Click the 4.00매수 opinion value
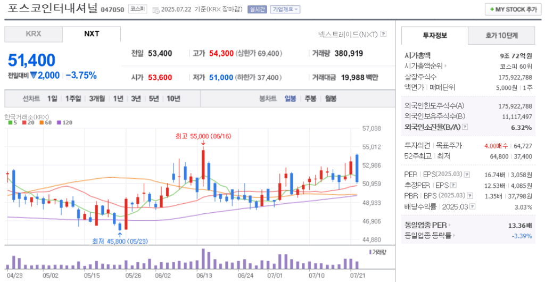 coord(497,145)
